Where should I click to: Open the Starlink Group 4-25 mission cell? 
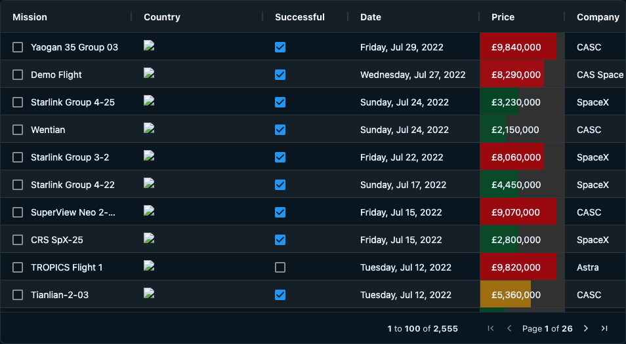point(73,102)
